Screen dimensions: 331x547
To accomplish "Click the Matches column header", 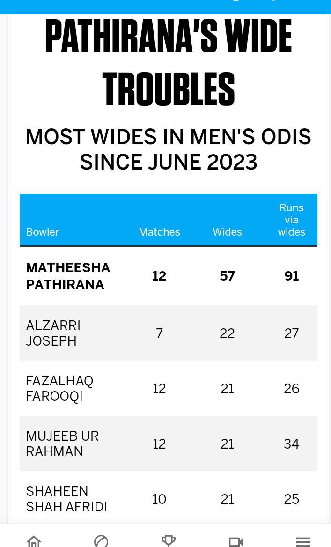I will [x=159, y=232].
